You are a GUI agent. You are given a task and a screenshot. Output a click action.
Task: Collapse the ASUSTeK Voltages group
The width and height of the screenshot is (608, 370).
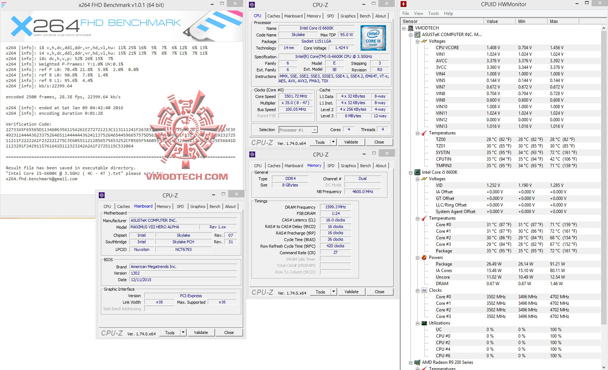tap(418, 42)
